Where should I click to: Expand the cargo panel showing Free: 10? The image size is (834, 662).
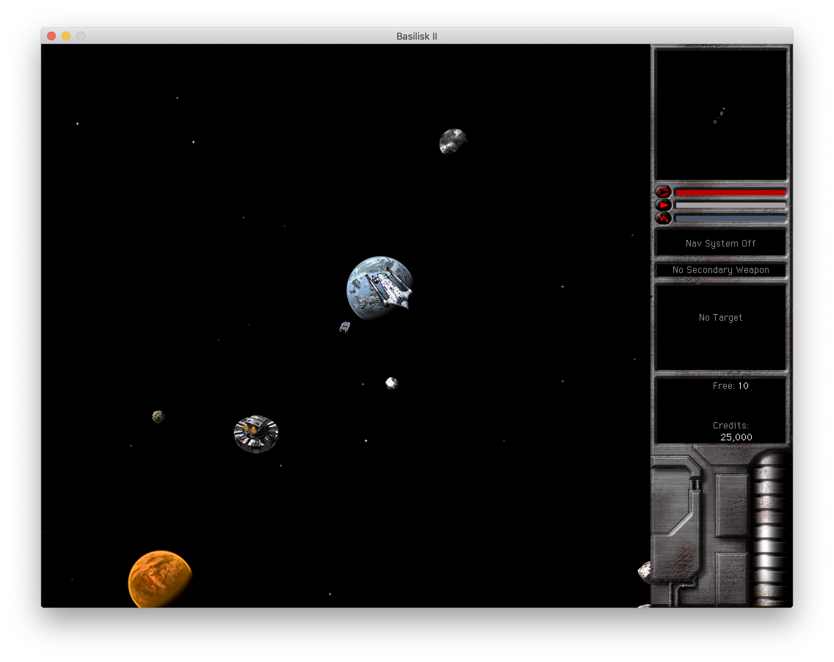coord(730,386)
